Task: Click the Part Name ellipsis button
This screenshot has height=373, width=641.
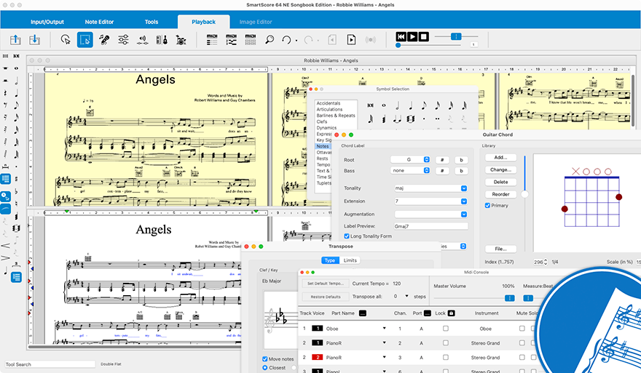Action: click(x=363, y=313)
